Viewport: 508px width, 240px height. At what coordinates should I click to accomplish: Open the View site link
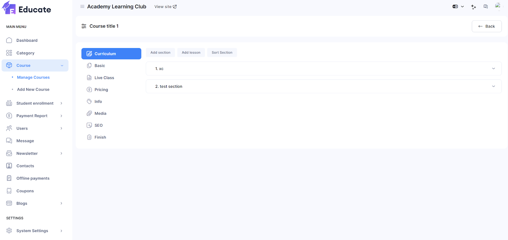[165, 7]
